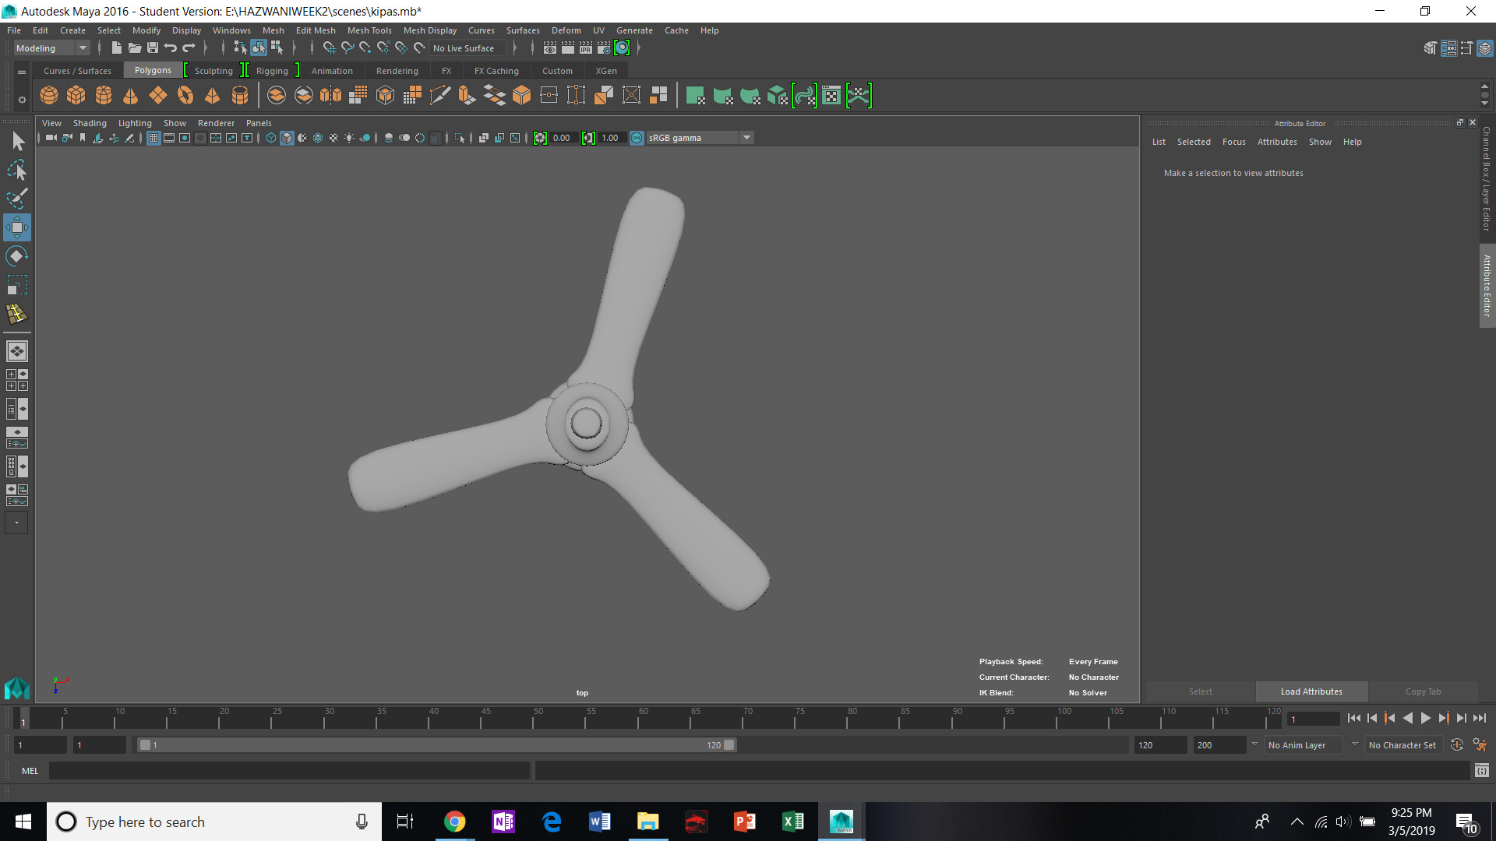The width and height of the screenshot is (1496, 841).
Task: Click inside the MEL command line field
Action: tap(288, 770)
